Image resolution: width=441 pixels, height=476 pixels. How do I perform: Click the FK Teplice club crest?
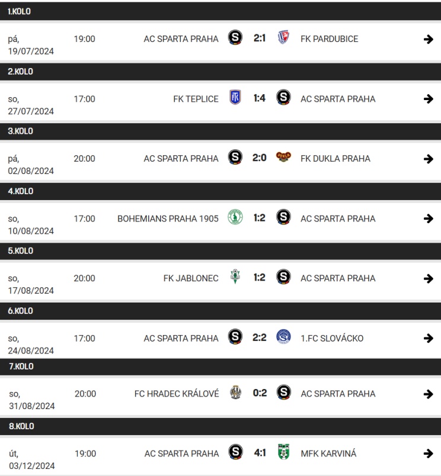pos(235,99)
